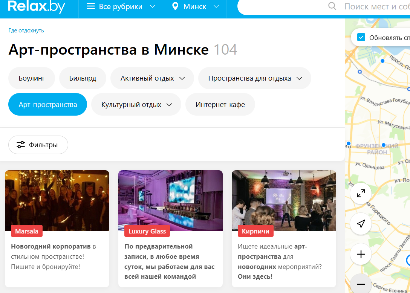This screenshot has width=410, height=293.
Task: Expand the Активный отдых category chevron
Action: pyautogui.click(x=182, y=78)
